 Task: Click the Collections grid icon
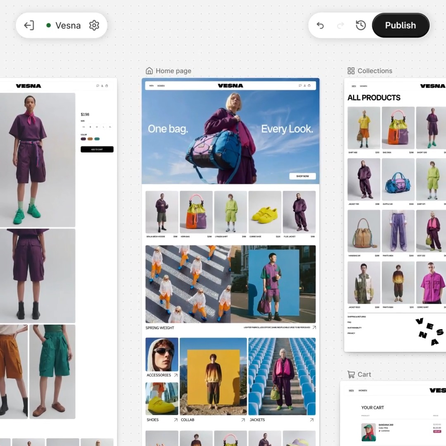[x=351, y=71]
